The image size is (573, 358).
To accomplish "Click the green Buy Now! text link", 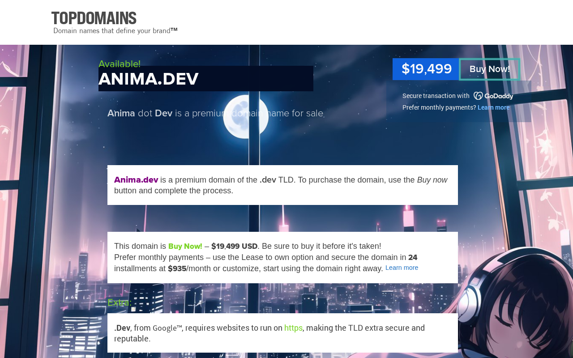I will pos(185,246).
